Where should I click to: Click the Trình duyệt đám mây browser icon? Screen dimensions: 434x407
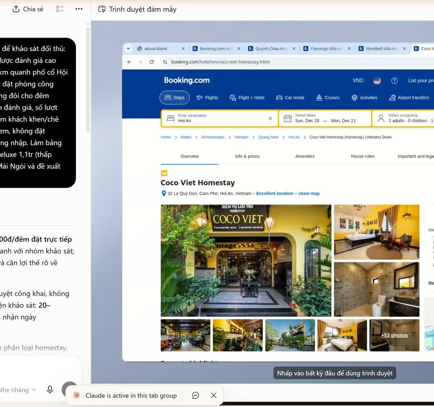[102, 9]
